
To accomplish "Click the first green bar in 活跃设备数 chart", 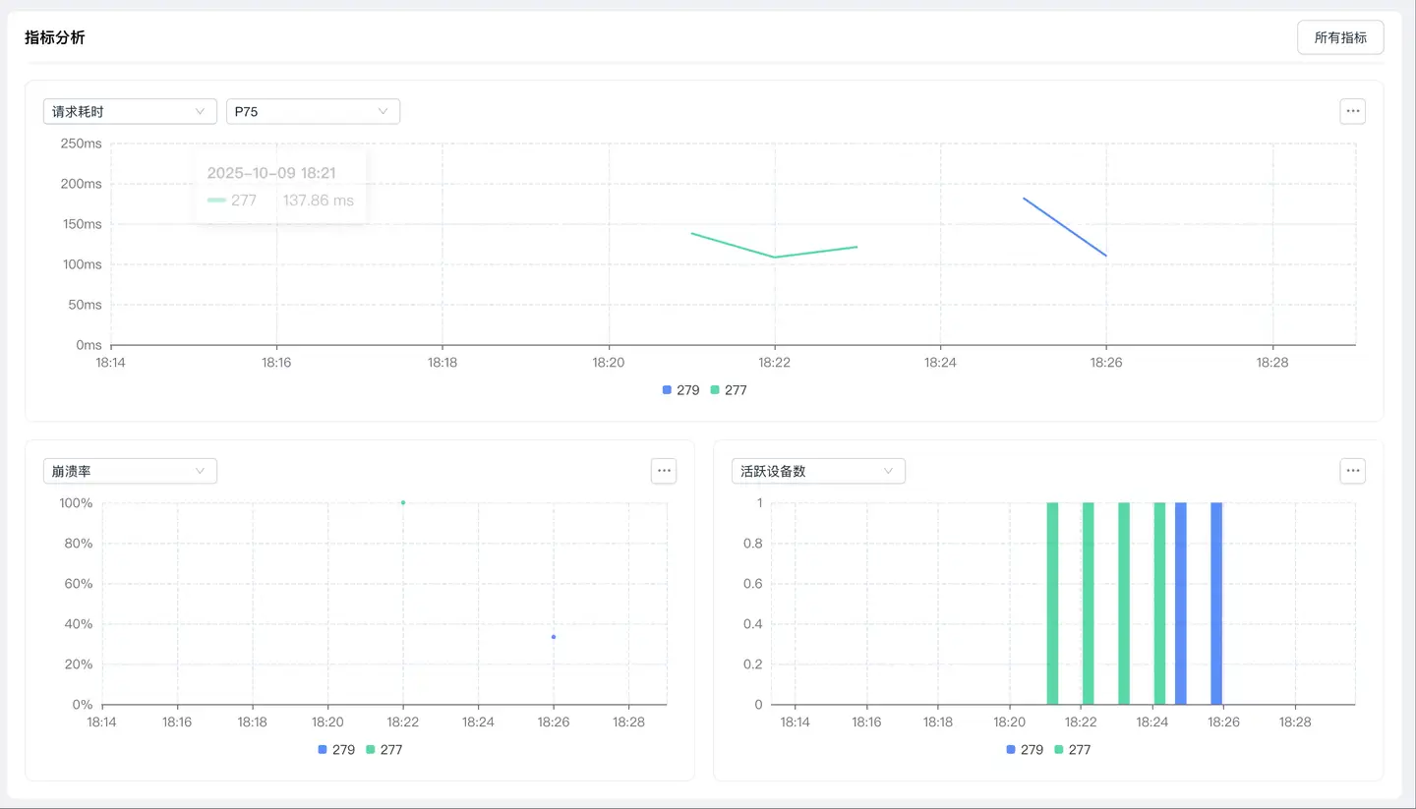I will coord(1052,604).
